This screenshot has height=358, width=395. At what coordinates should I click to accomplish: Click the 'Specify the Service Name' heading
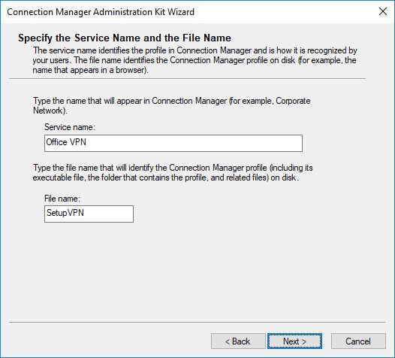(x=125, y=38)
